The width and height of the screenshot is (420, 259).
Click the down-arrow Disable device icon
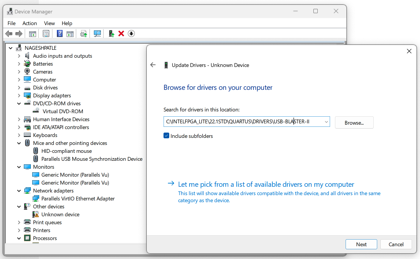pyautogui.click(x=131, y=34)
